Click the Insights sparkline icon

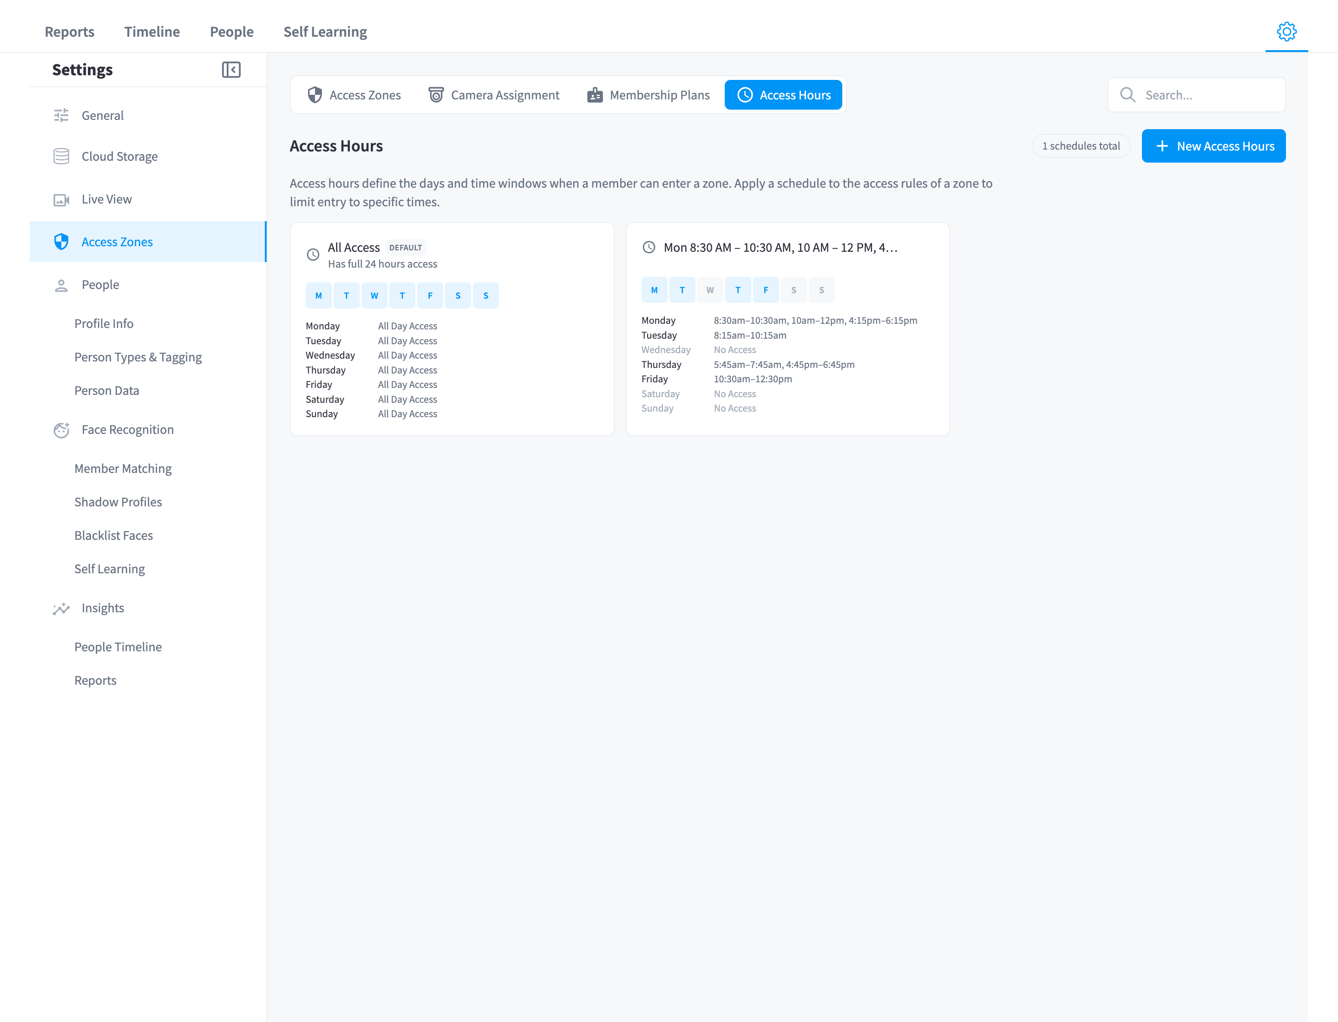pyautogui.click(x=61, y=609)
